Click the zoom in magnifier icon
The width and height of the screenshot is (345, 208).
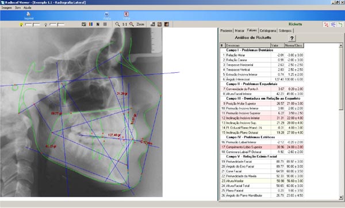[x=132, y=24]
